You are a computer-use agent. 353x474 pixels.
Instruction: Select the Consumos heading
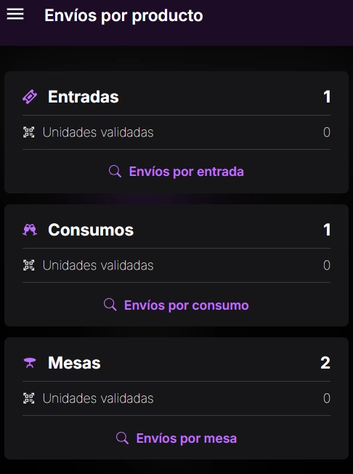pos(91,230)
